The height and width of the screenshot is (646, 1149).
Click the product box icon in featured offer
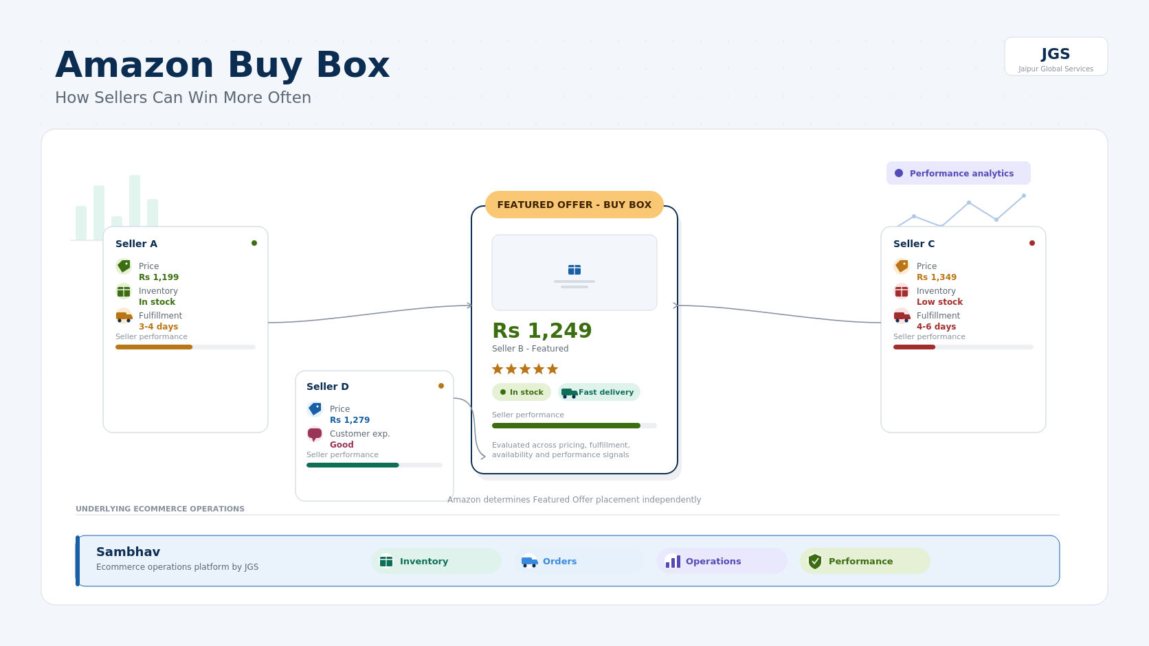pyautogui.click(x=574, y=270)
